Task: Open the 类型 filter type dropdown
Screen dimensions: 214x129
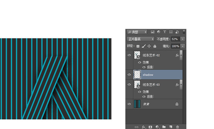Action: pyautogui.click(x=137, y=32)
